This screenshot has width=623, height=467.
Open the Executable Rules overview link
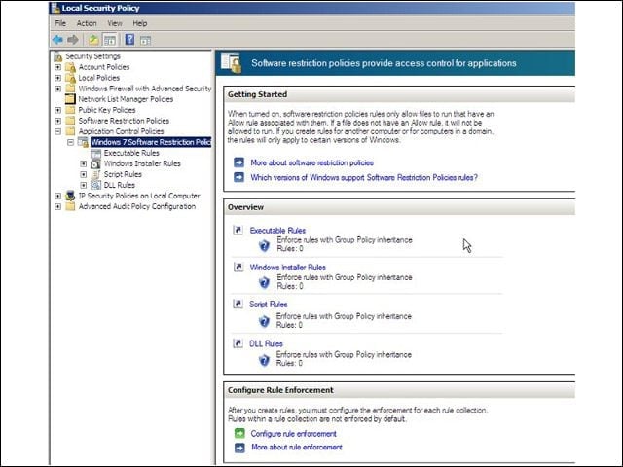[277, 231]
